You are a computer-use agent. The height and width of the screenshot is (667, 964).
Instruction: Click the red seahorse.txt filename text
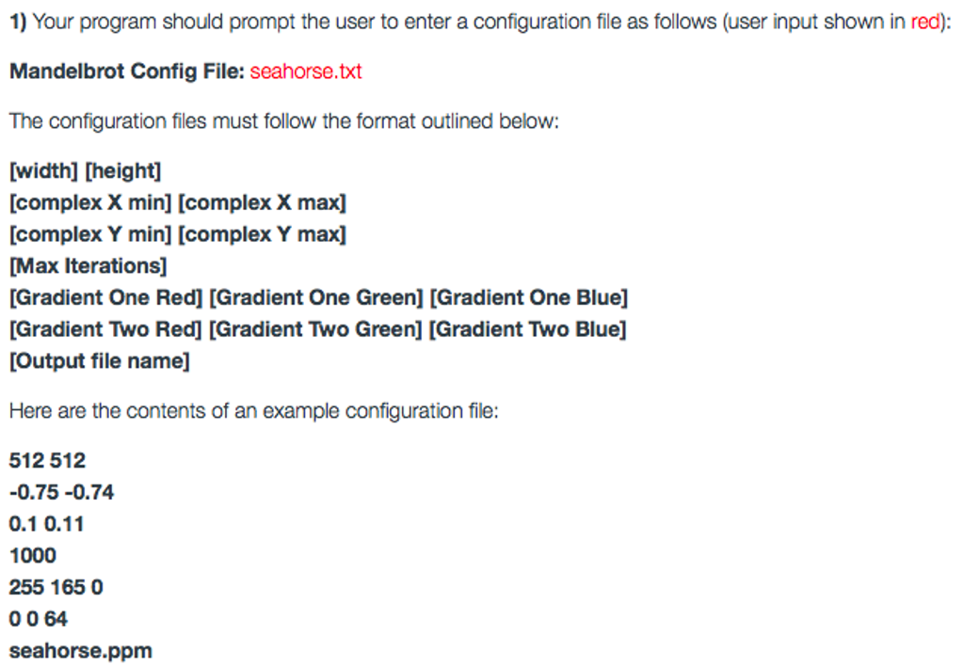coord(306,71)
